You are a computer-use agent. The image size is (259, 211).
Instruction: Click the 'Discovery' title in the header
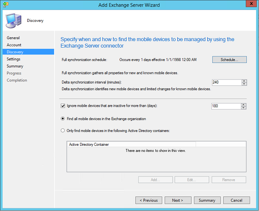[x=35, y=20]
